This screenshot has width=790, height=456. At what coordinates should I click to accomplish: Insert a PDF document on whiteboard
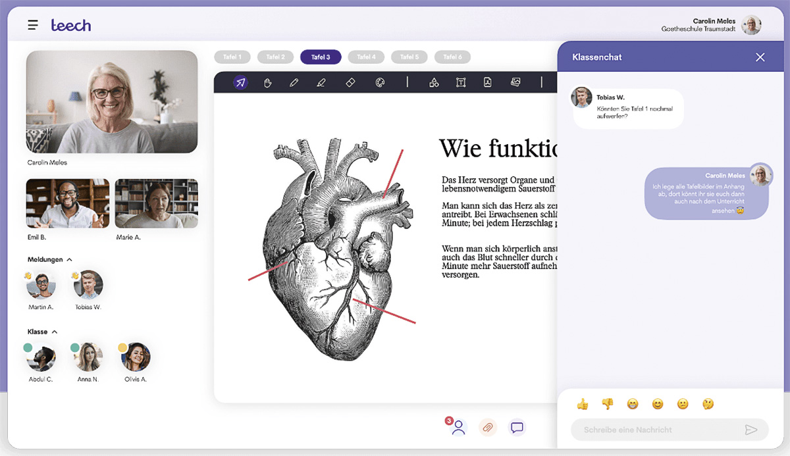[x=488, y=82]
